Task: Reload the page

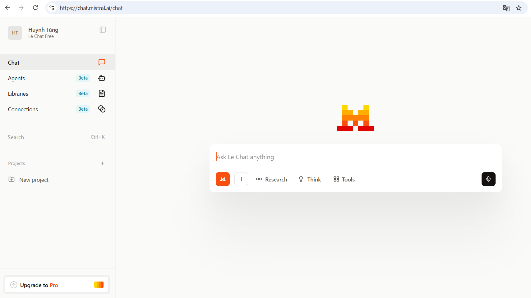Action: (35, 8)
